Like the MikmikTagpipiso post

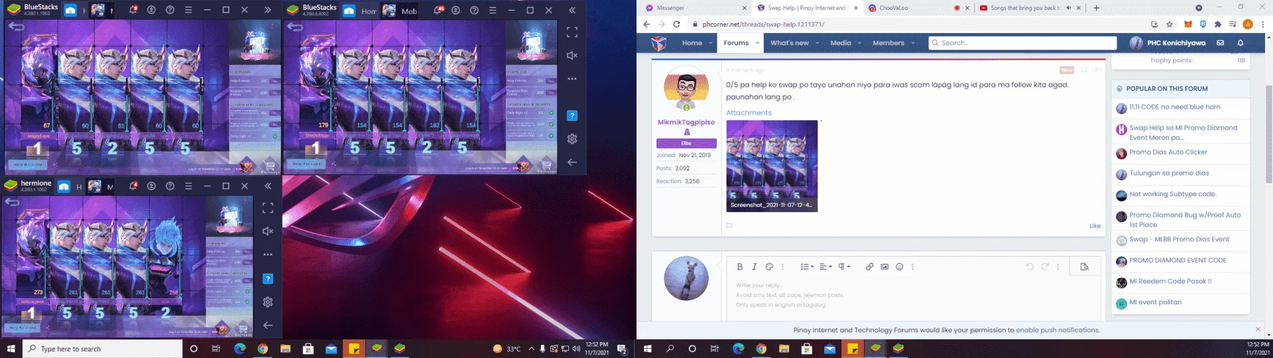click(x=1095, y=226)
